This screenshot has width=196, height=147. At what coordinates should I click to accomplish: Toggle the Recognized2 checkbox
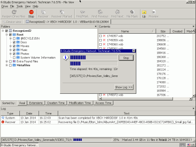click(x=7, y=31)
